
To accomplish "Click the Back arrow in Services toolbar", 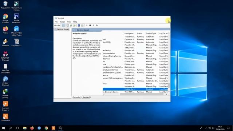I will (x=55, y=25).
